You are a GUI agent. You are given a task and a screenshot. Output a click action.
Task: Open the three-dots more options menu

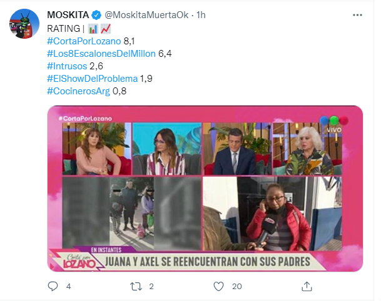pos(357,15)
